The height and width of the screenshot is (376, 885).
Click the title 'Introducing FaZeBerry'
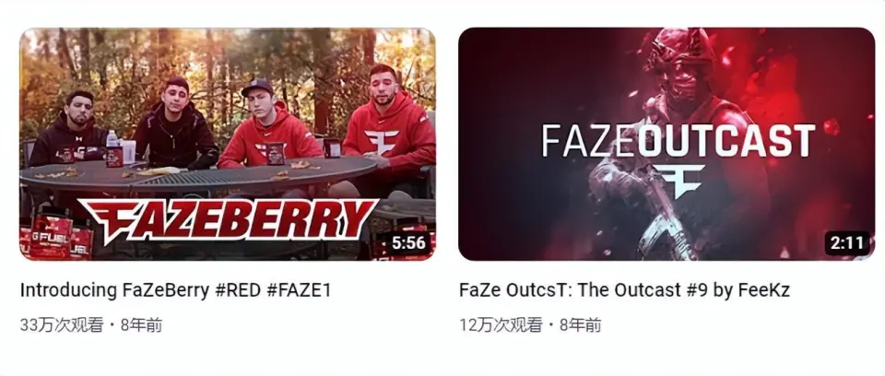point(115,290)
